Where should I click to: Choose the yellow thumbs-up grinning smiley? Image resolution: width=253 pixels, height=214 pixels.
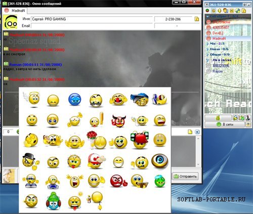[118, 142]
